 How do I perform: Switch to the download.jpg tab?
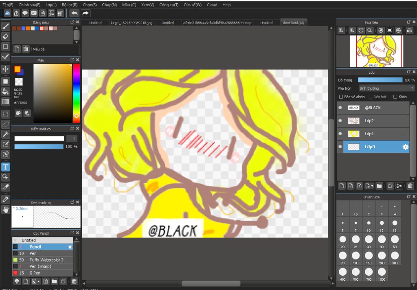pos(293,22)
